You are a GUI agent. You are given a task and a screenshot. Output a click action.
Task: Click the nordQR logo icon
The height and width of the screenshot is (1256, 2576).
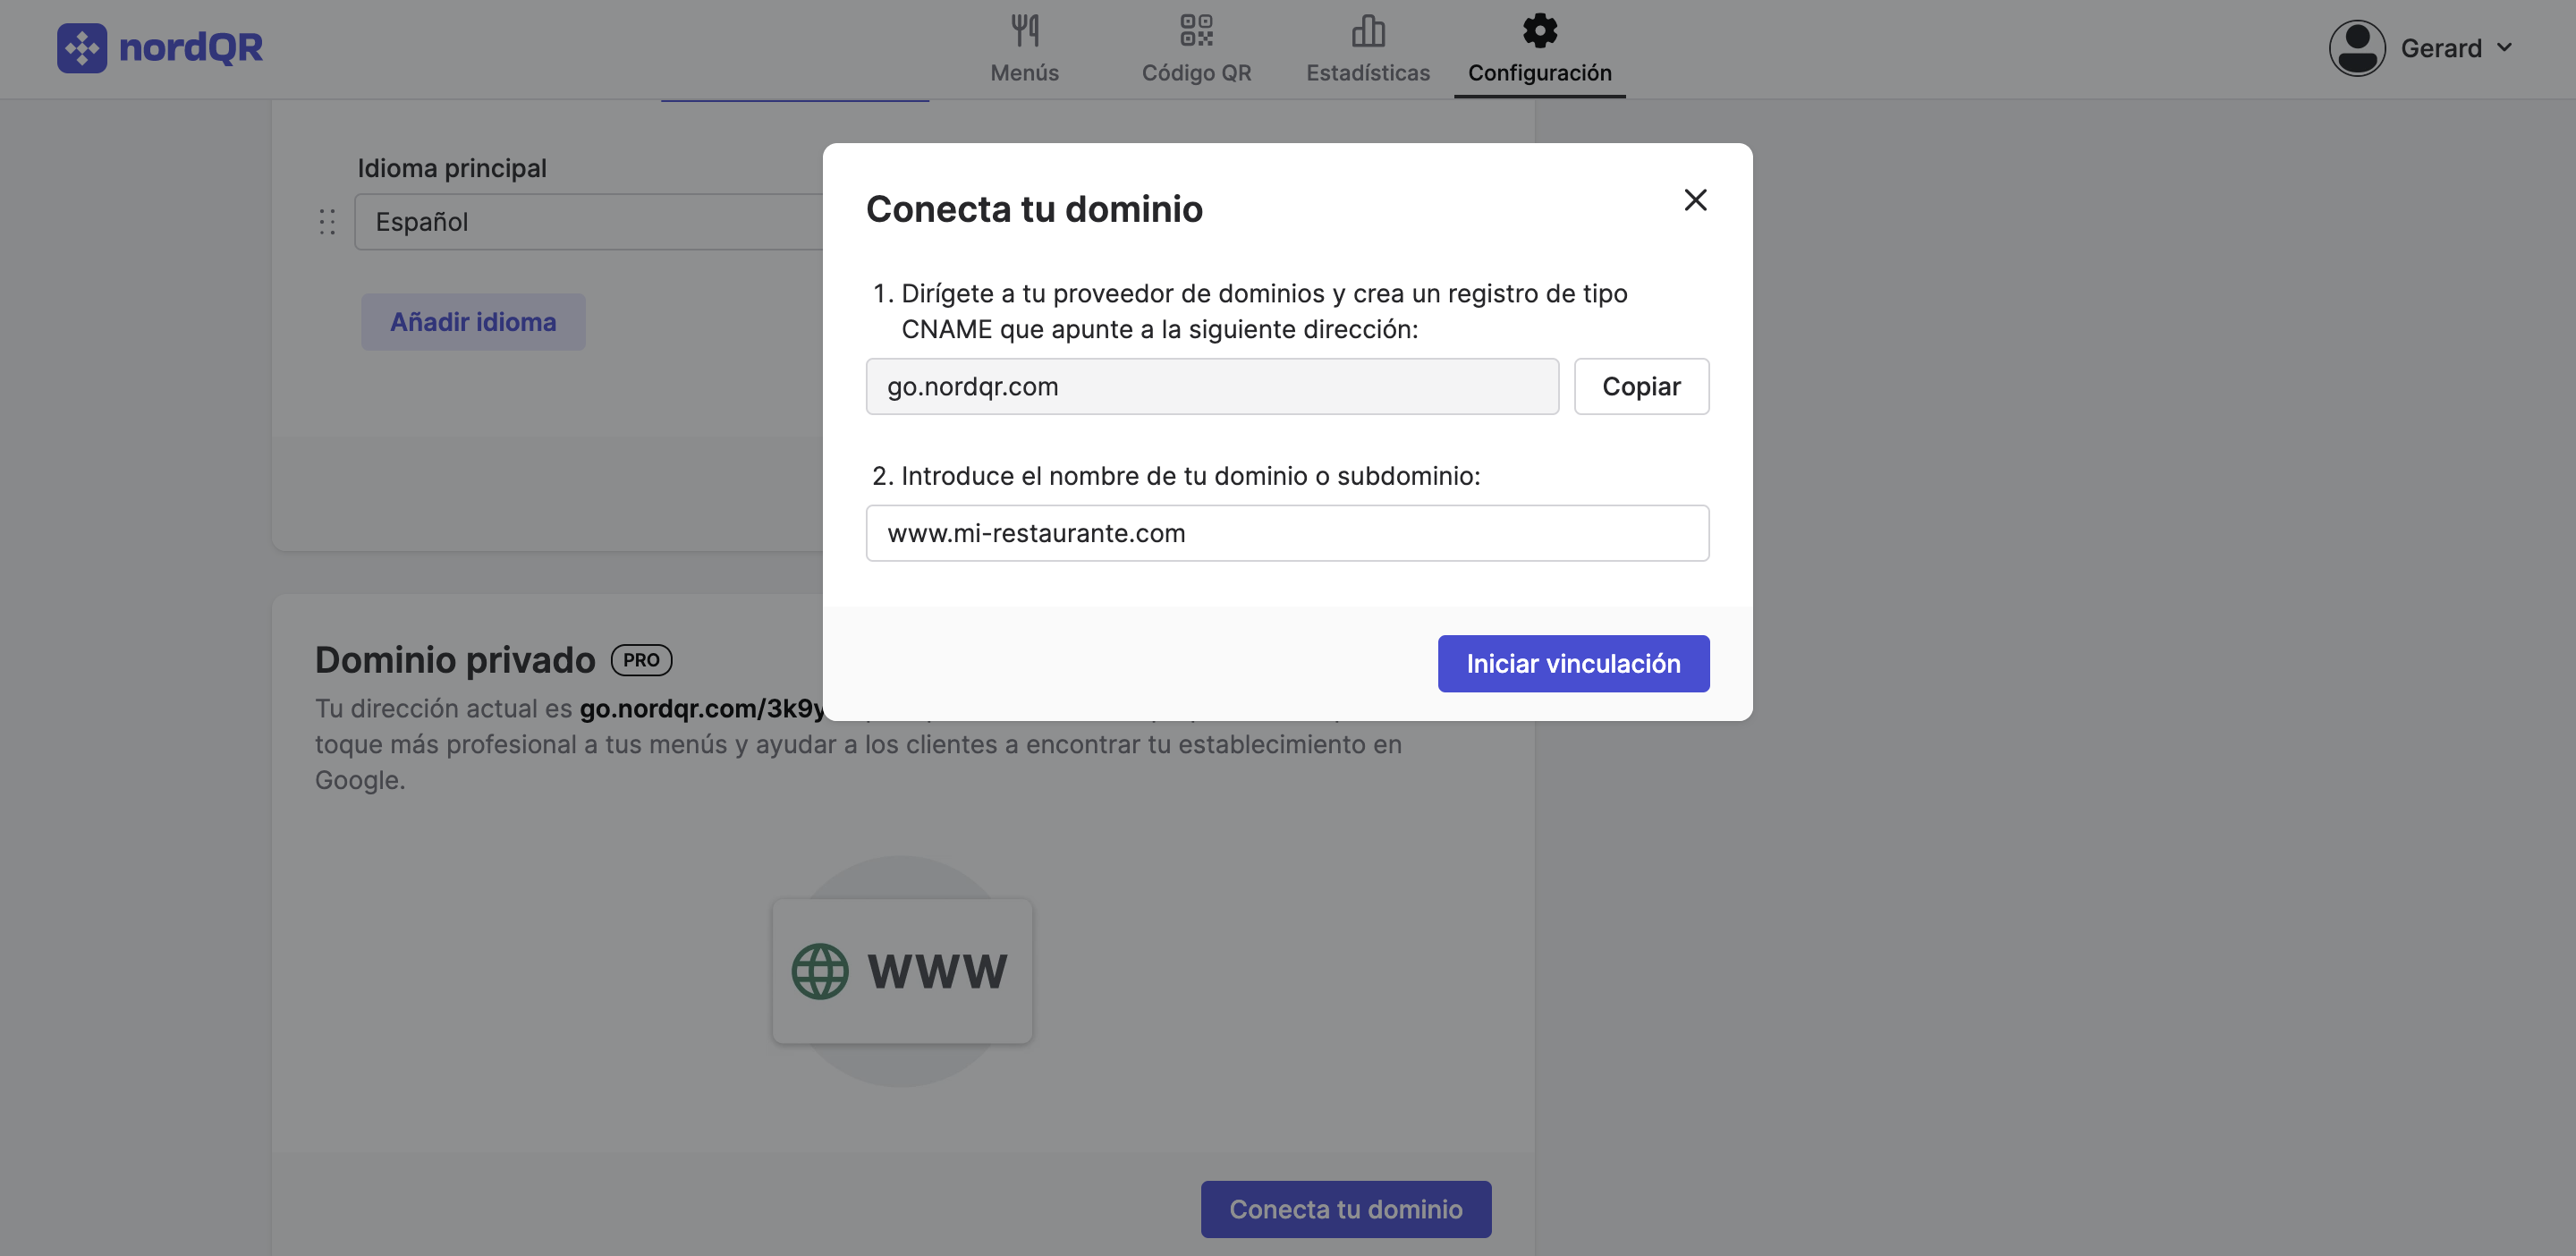(81, 47)
